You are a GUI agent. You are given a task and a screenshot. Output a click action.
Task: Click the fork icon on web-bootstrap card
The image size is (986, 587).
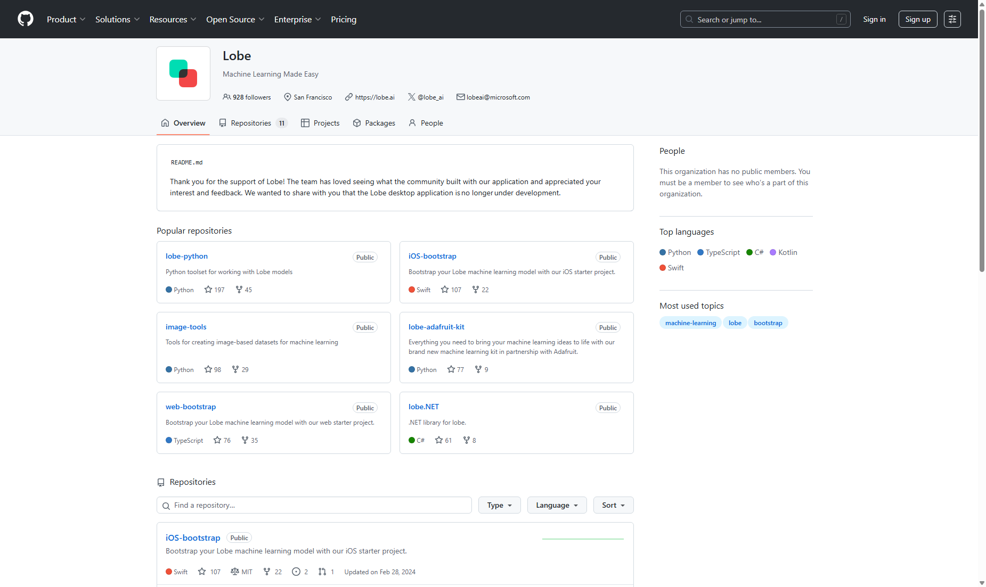[245, 440]
